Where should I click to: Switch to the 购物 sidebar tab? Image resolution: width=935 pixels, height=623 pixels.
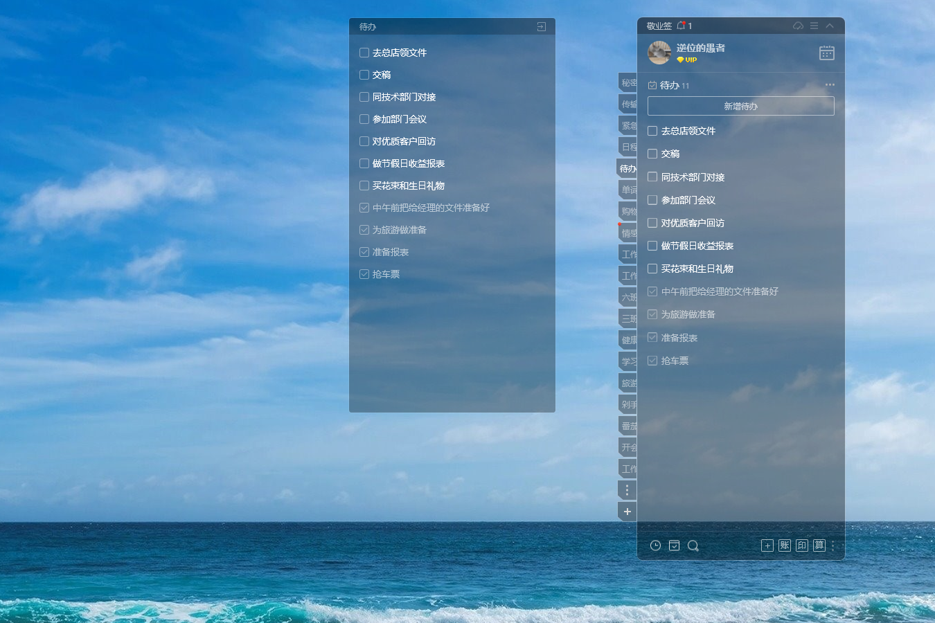pos(627,211)
